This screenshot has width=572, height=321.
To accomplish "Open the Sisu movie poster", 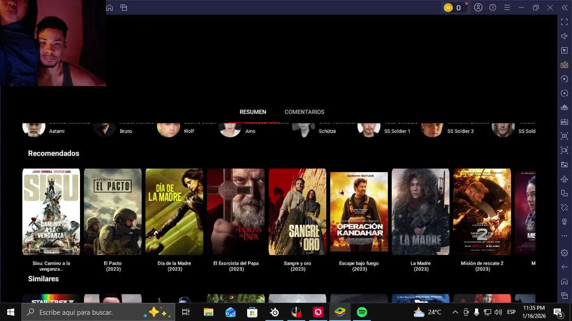I will pyautogui.click(x=51, y=212).
